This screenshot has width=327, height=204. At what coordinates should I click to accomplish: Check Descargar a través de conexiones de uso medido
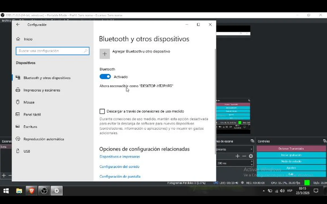(x=102, y=111)
